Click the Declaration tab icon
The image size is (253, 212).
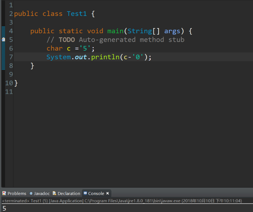click(x=55, y=193)
